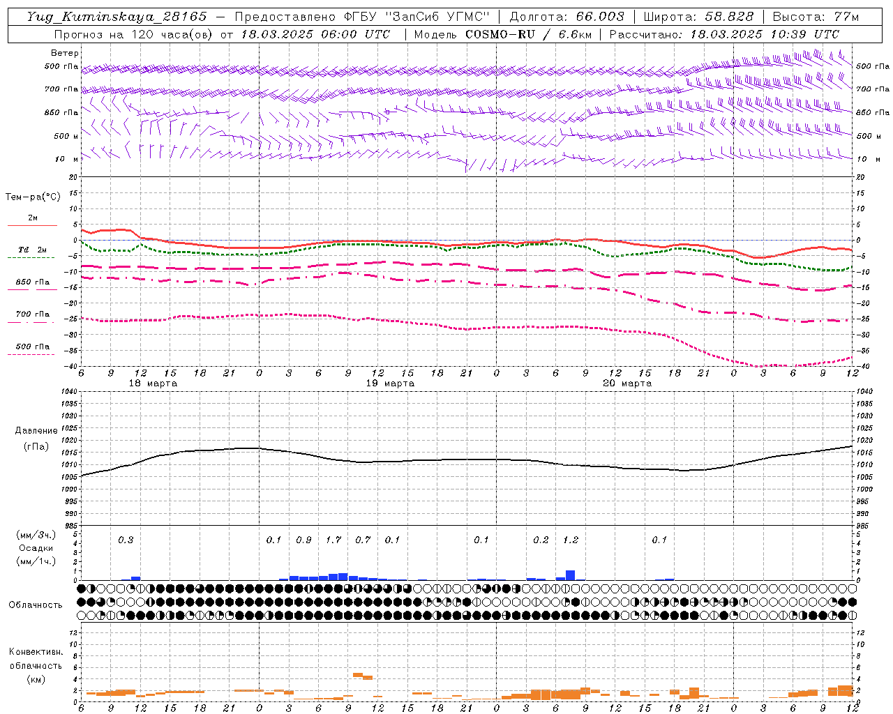893x714 pixels.
Task: Click the Высота: 77м header value
Action: 816,17
